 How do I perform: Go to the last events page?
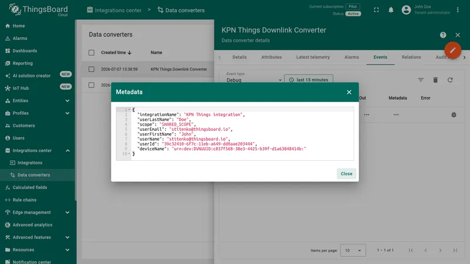[x=455, y=251]
